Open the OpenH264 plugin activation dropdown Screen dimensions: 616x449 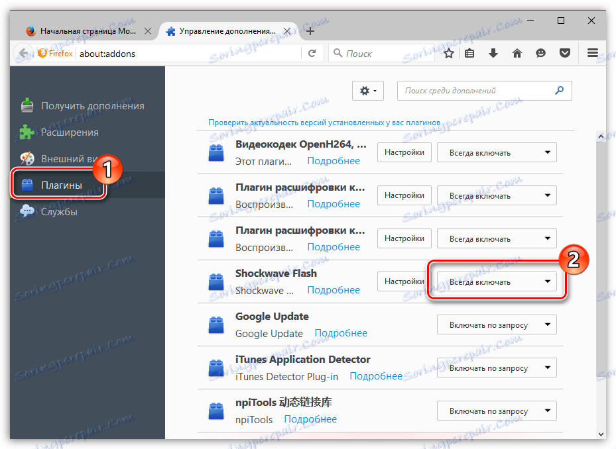pos(497,153)
